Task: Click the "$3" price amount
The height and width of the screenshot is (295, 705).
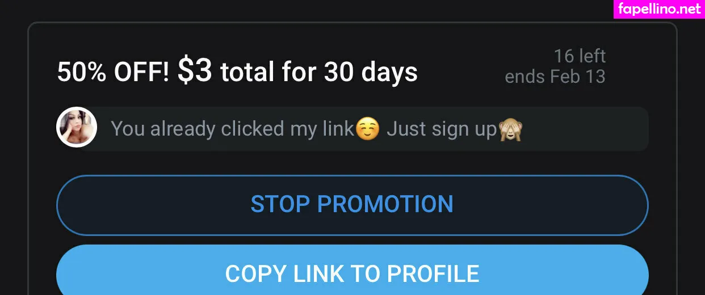Action: click(195, 71)
